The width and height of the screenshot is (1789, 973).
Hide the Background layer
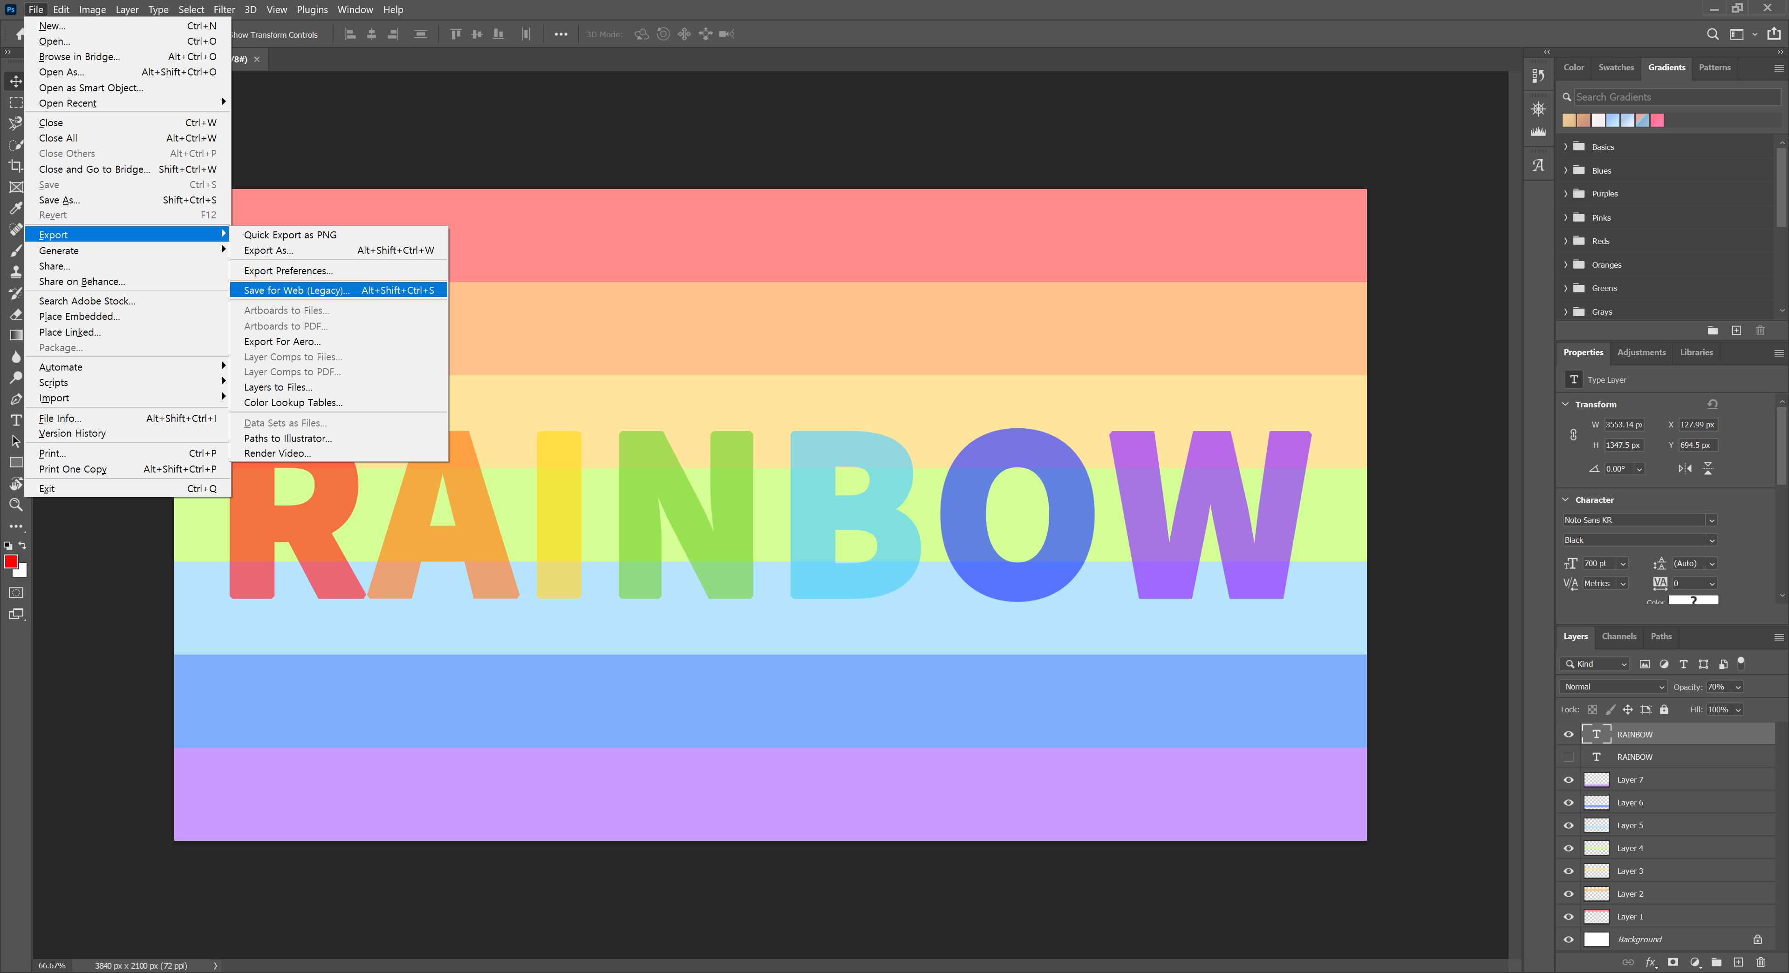(x=1568, y=939)
